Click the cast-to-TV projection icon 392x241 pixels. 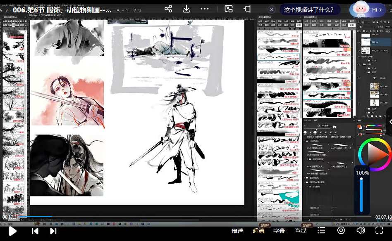[x=248, y=8]
